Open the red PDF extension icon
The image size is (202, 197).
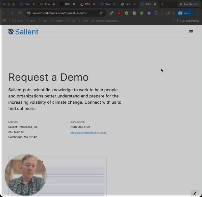coord(119,13)
